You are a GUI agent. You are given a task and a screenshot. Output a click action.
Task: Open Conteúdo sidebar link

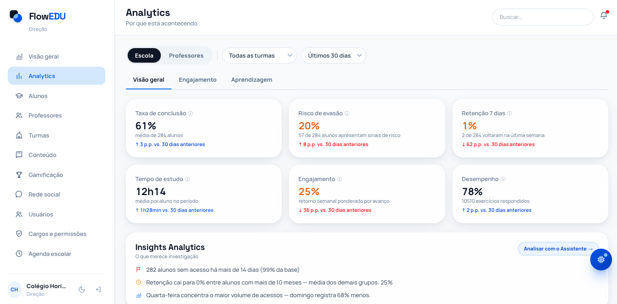click(x=56, y=155)
